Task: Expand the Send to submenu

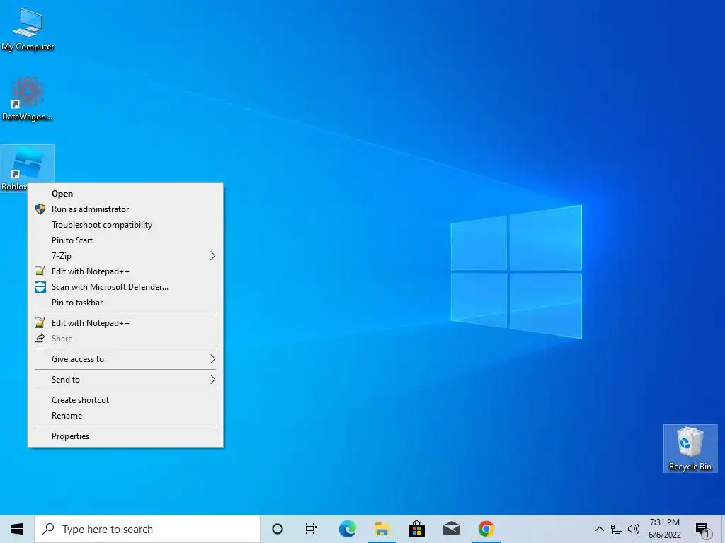Action: tap(125, 380)
